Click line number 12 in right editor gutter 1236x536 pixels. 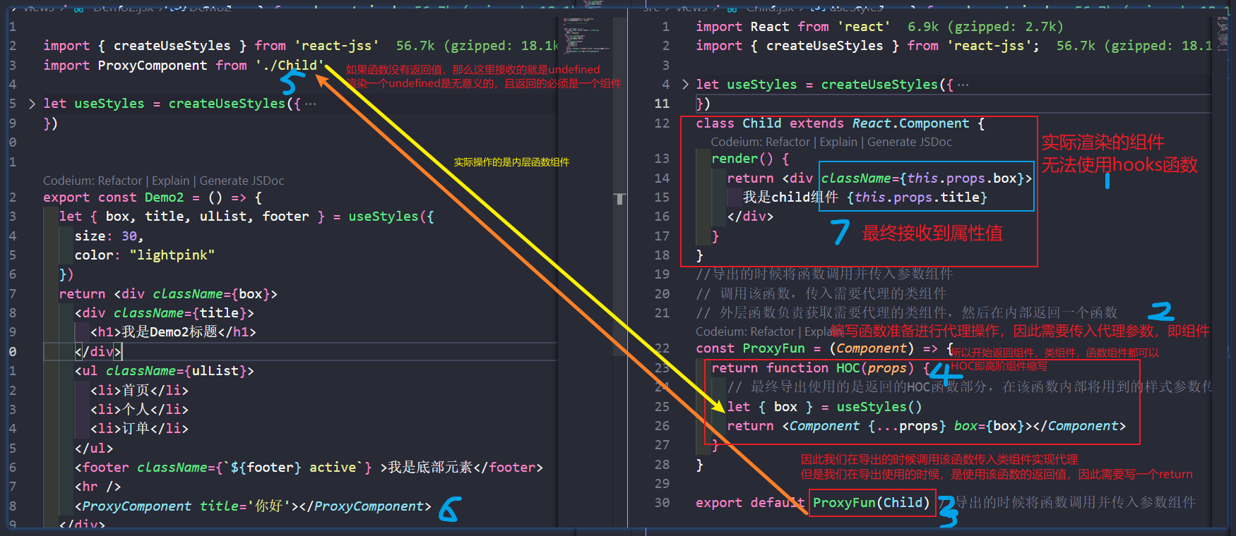click(x=662, y=123)
